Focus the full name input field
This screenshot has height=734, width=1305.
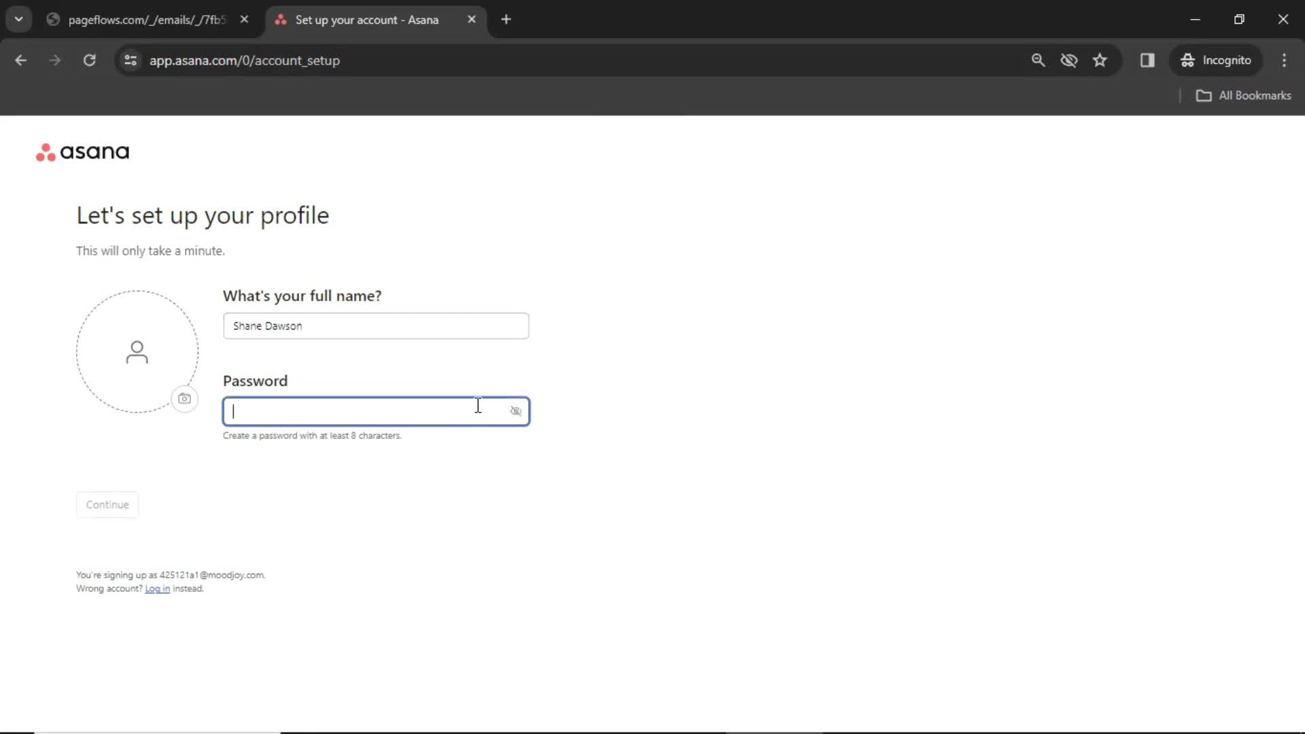(x=376, y=326)
